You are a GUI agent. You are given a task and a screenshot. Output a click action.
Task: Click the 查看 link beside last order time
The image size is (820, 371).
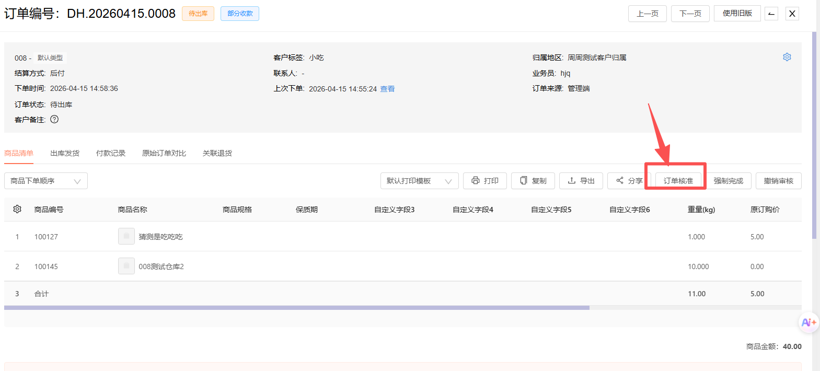pyautogui.click(x=387, y=89)
